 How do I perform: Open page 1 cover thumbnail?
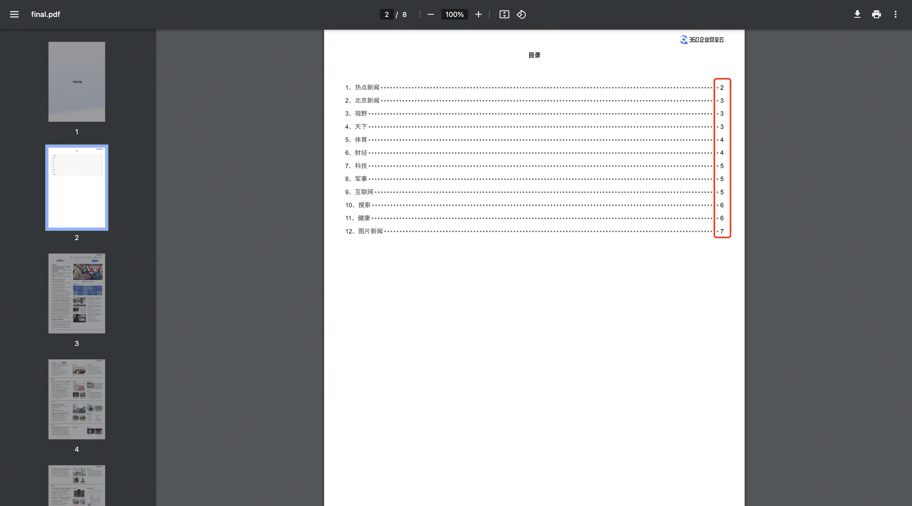pyautogui.click(x=77, y=82)
